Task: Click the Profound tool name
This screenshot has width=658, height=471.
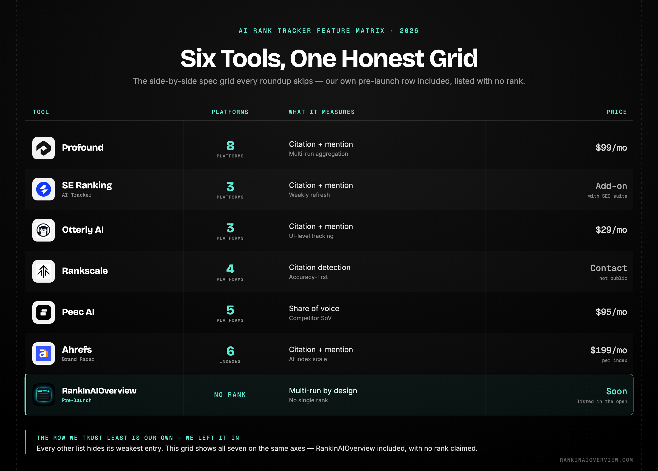Action: [83, 148]
